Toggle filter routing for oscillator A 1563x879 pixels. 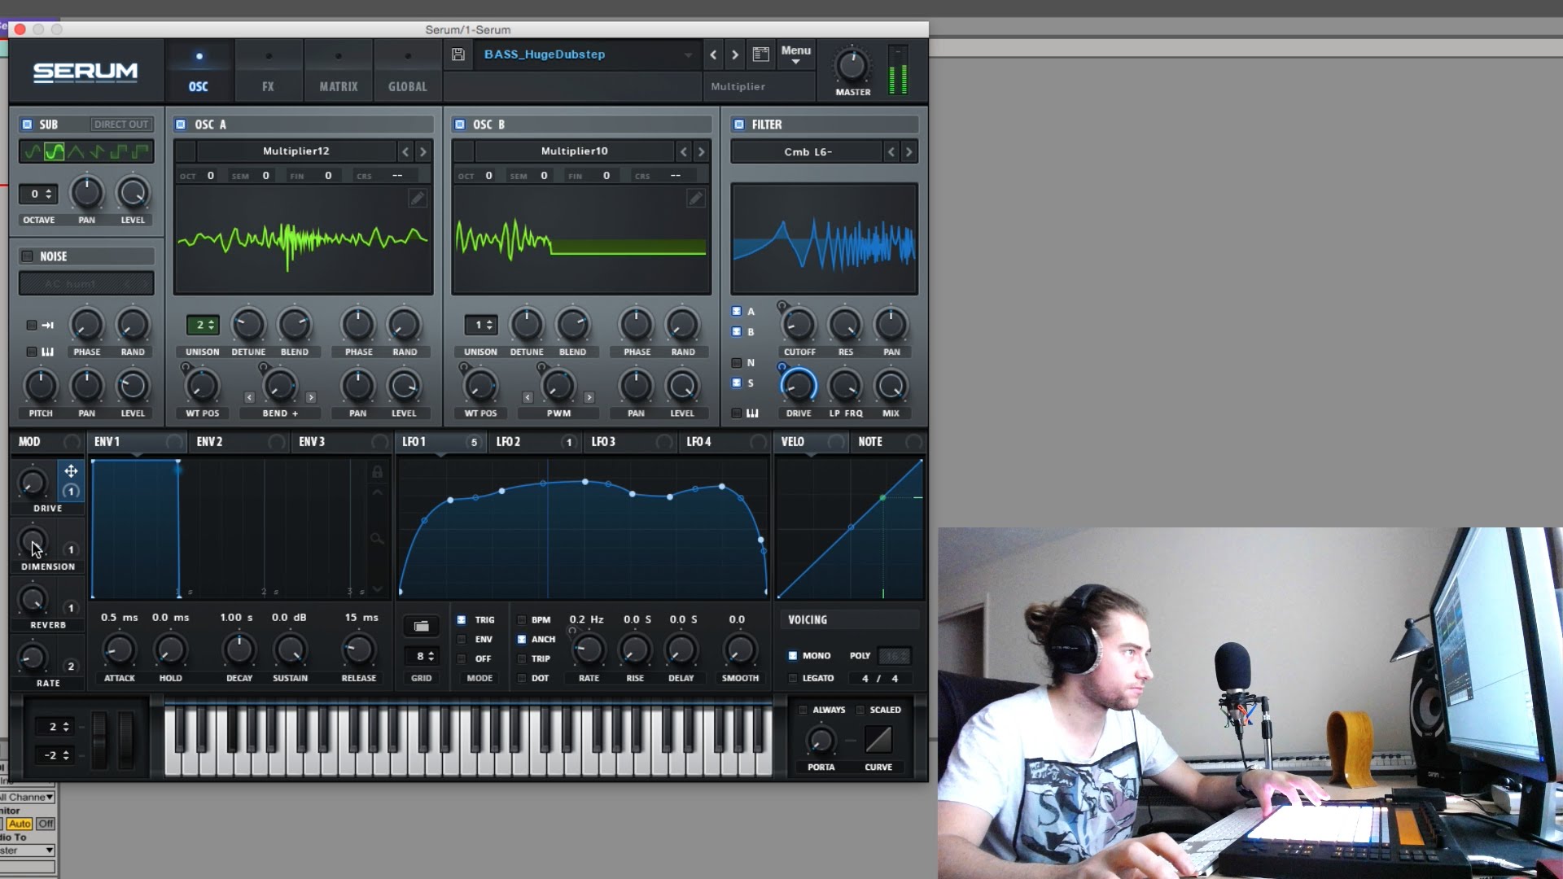tap(736, 312)
